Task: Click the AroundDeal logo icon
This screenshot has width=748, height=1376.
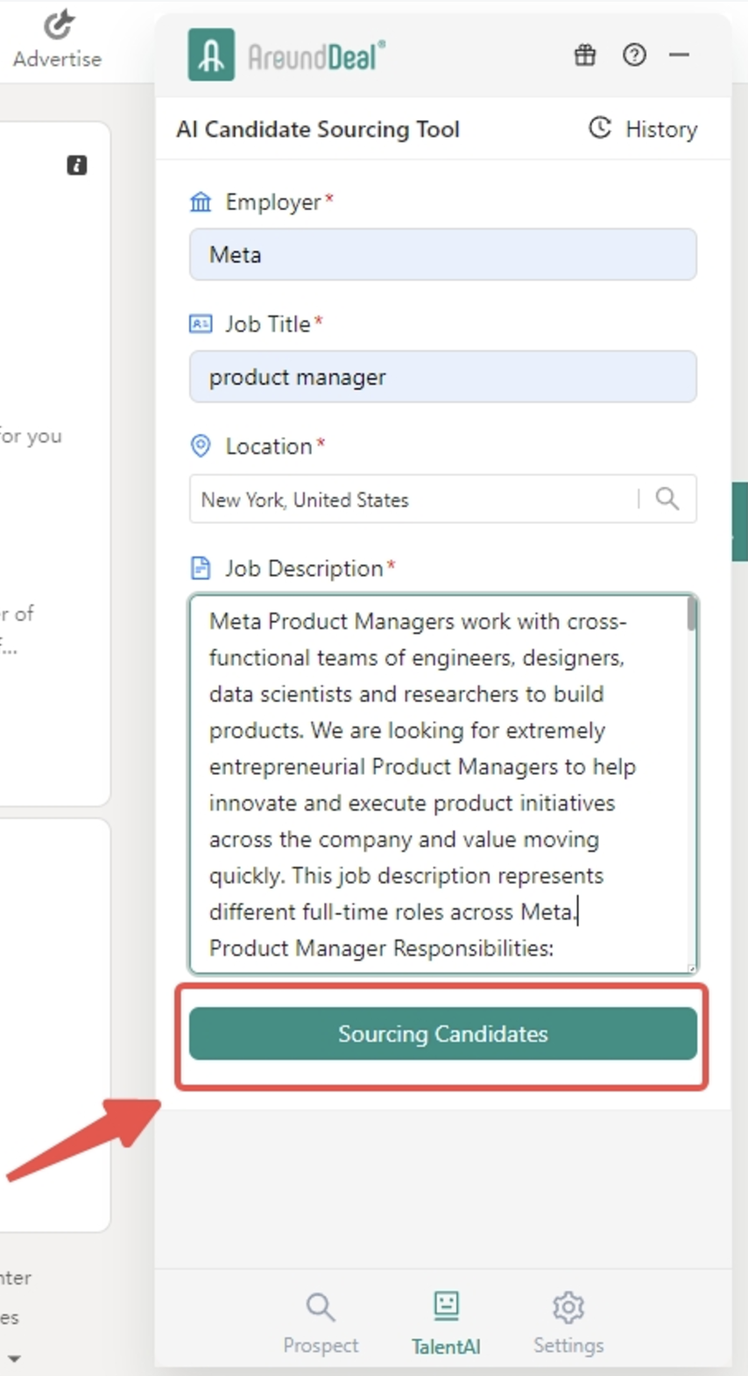Action: tap(211, 54)
